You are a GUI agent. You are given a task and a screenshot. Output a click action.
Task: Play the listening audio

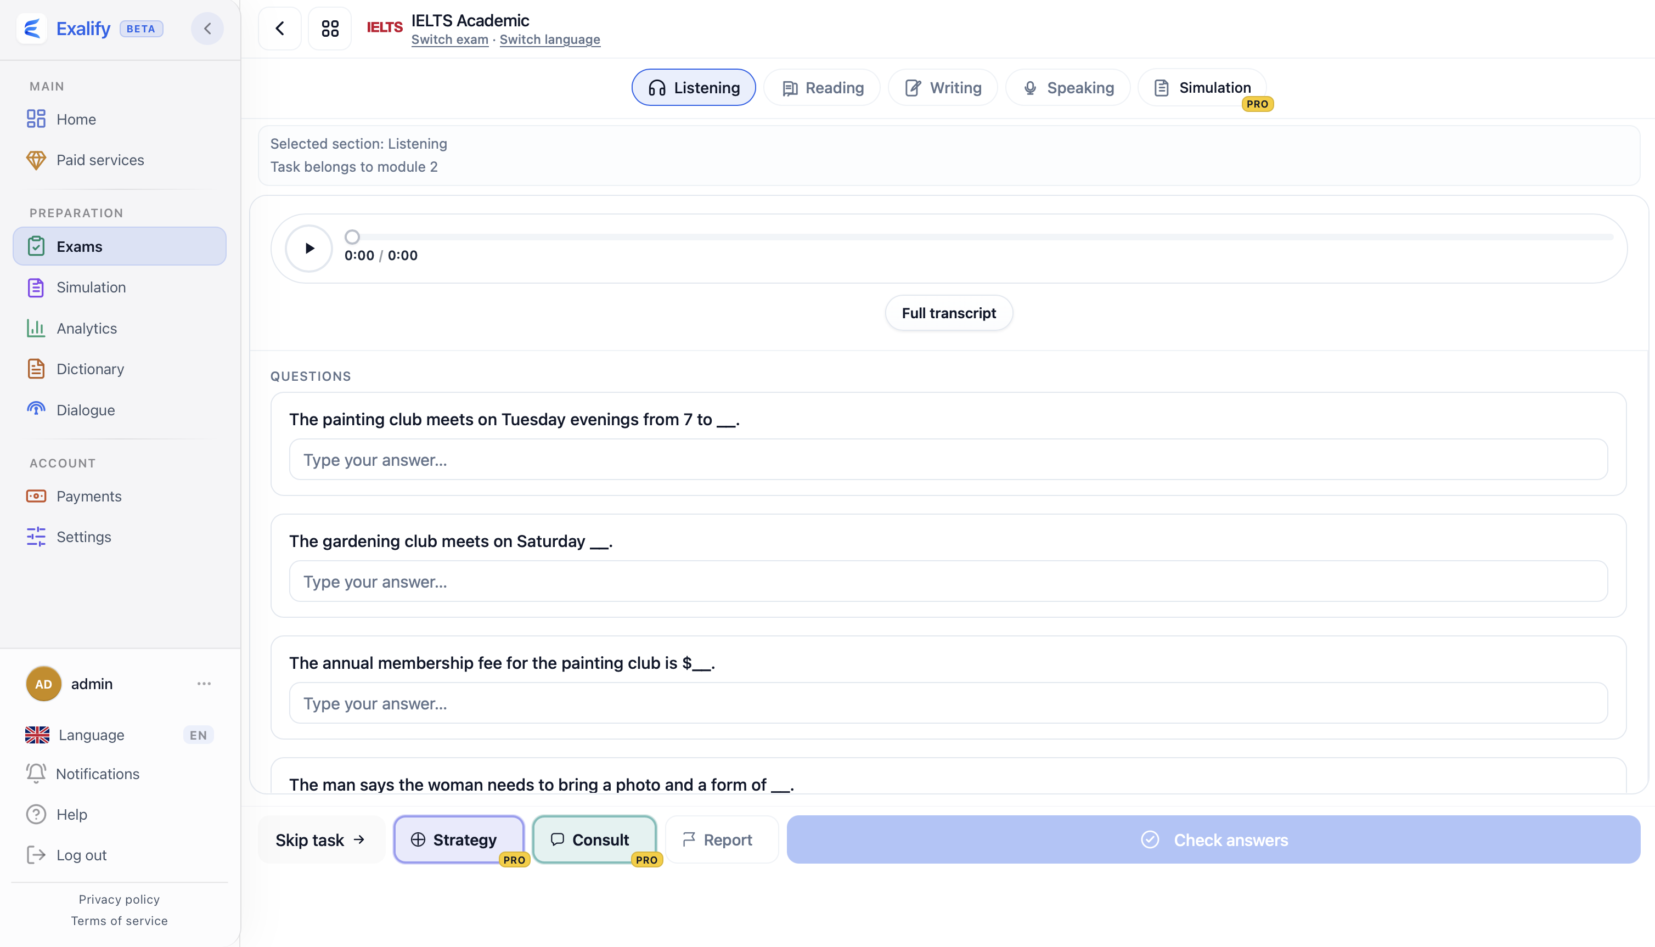pyautogui.click(x=309, y=248)
